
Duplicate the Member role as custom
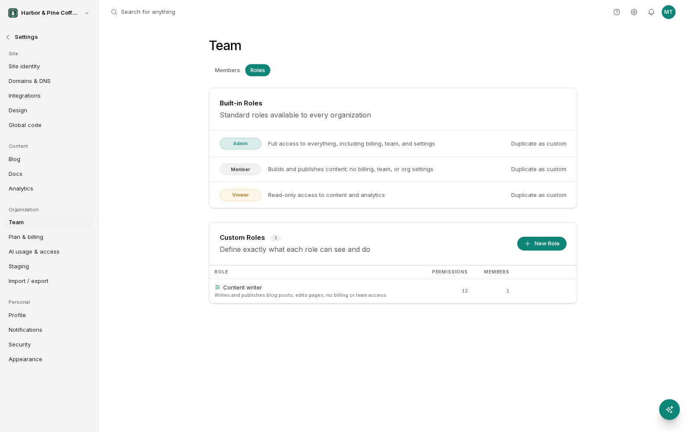539,169
